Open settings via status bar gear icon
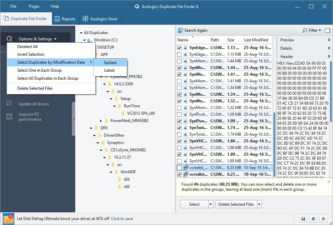Viewport: 333px width, 225px height. 313,219
